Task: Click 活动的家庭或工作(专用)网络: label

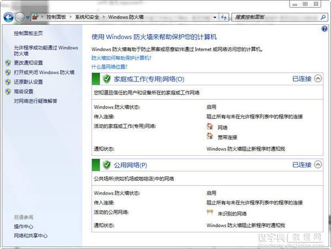Action: tap(125, 126)
